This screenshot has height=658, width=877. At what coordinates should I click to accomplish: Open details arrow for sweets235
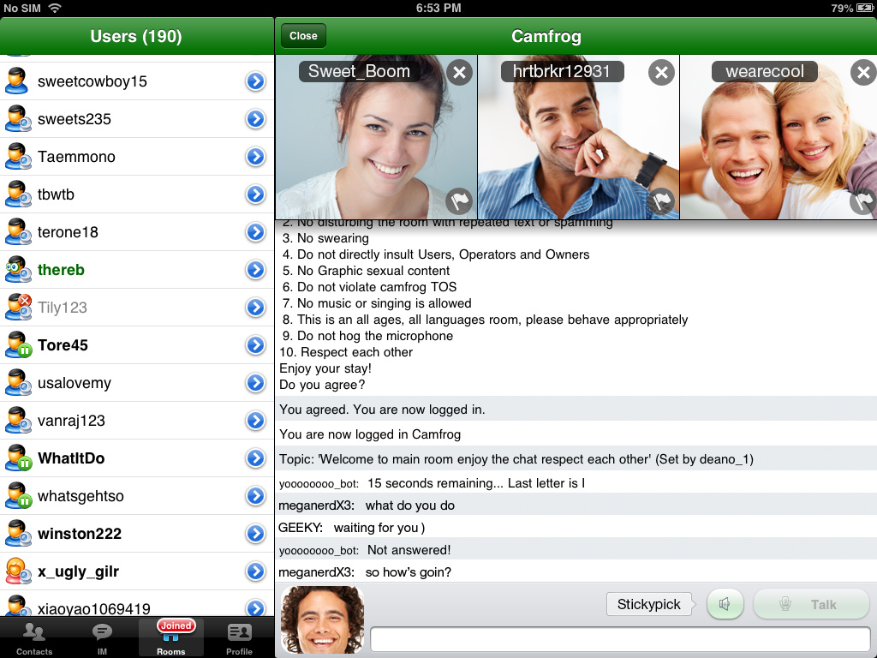point(255,118)
